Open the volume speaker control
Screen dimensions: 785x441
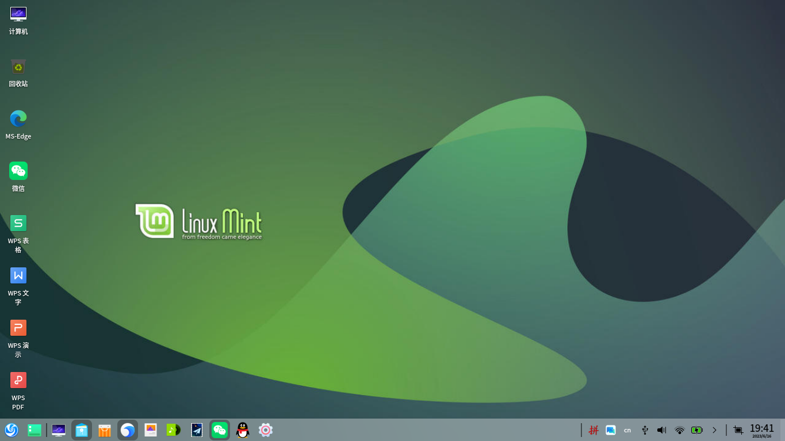(662, 430)
